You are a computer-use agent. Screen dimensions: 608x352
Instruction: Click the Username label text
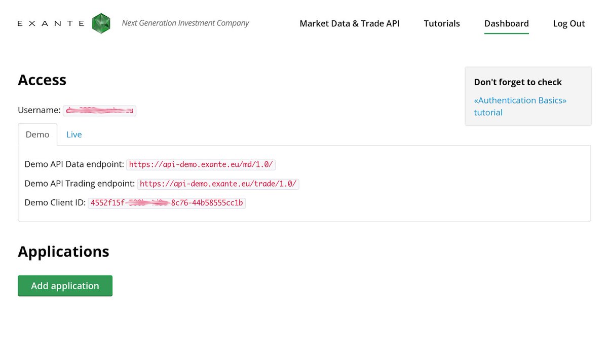pyautogui.click(x=39, y=110)
